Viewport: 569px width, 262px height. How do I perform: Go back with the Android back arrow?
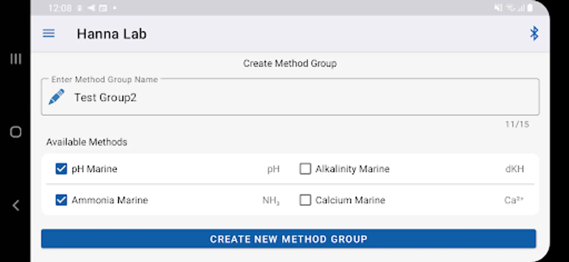[x=16, y=206]
